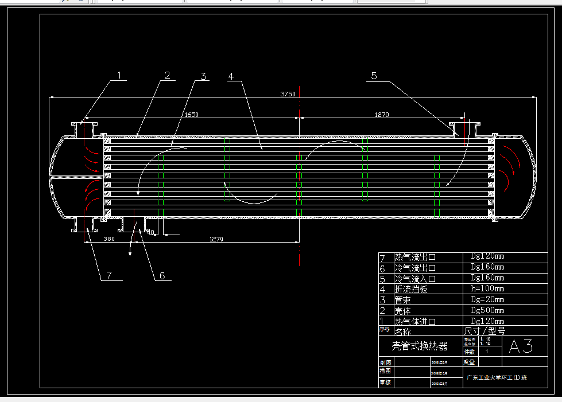The image size is (562, 402).
Task: Click the 序号 column header
Action: pos(384,329)
